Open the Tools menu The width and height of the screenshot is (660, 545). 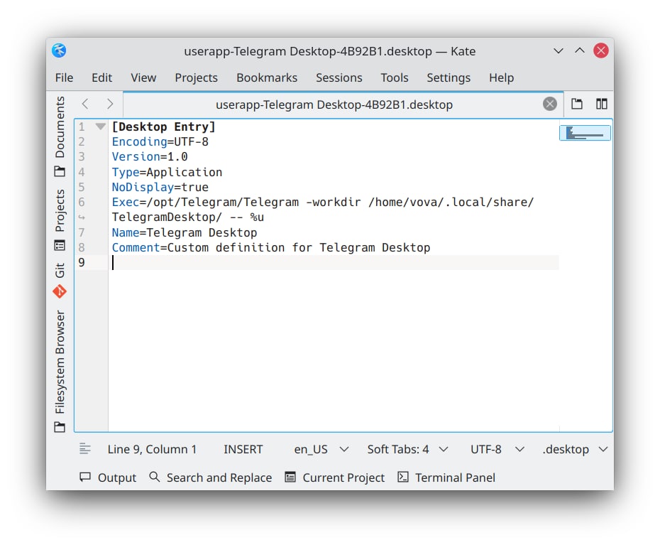point(395,77)
